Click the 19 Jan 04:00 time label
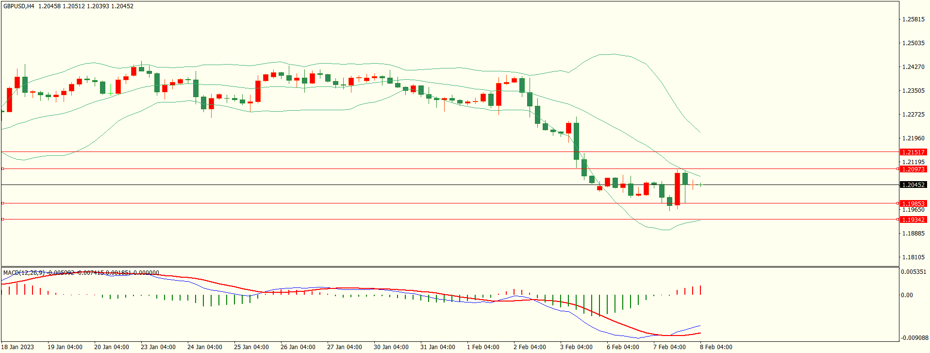The image size is (930, 353). pyautogui.click(x=65, y=347)
